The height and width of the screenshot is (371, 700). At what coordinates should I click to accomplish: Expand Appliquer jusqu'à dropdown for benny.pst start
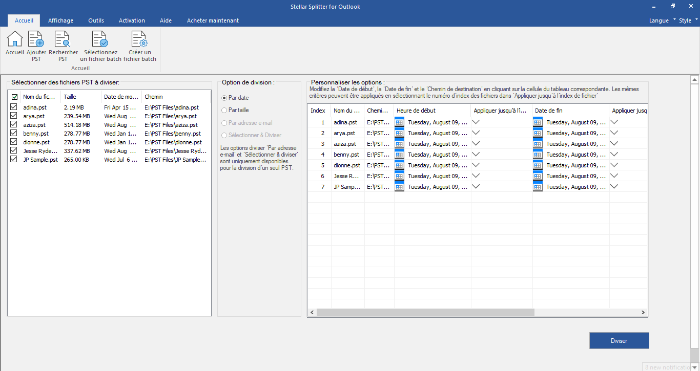click(476, 154)
